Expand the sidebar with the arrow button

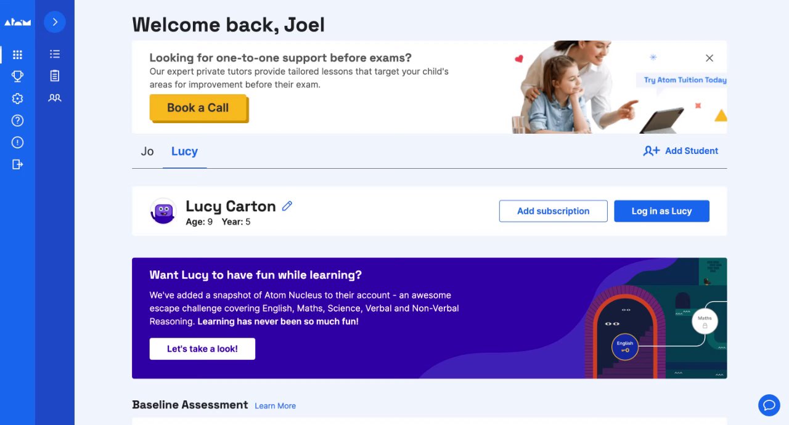coord(55,22)
